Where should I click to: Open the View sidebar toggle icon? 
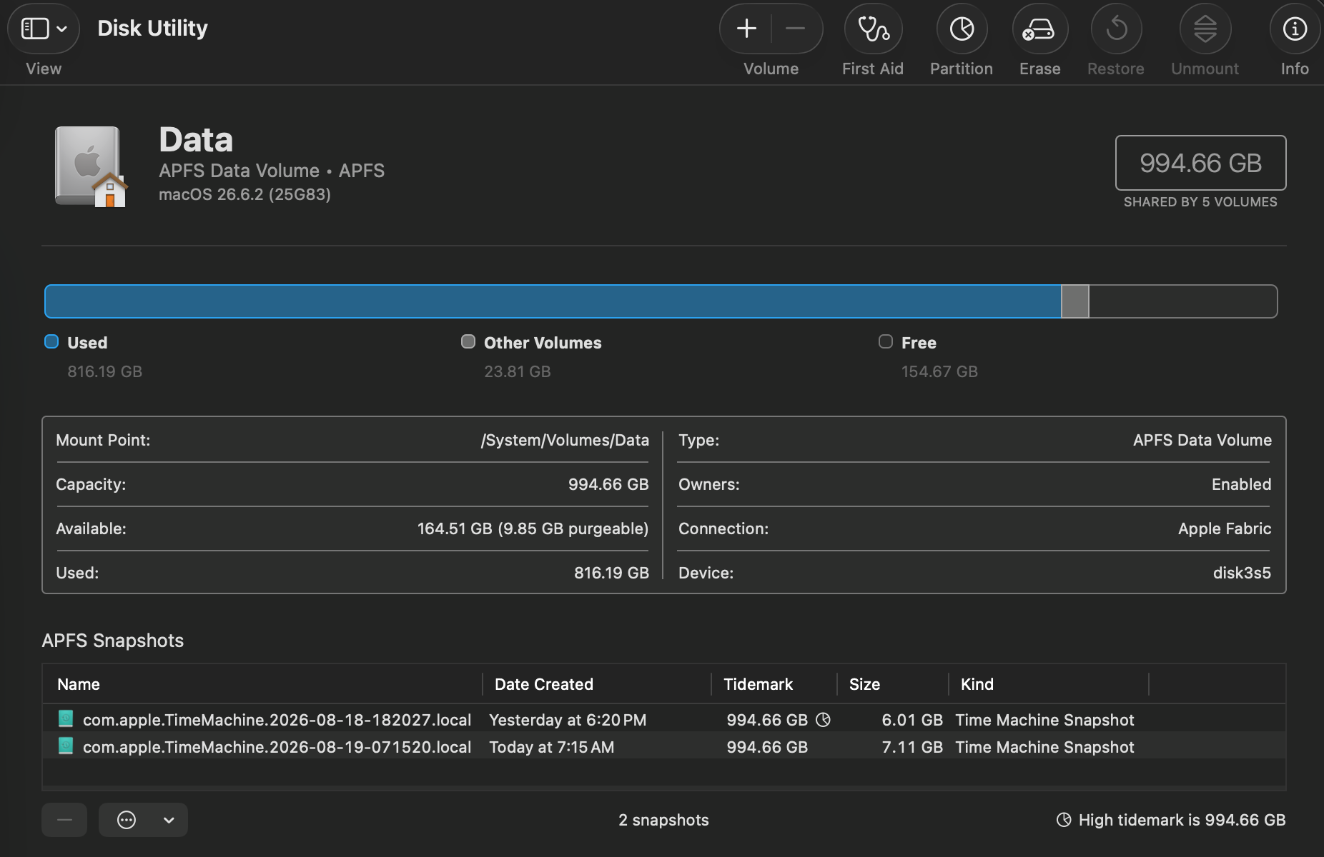(34, 29)
